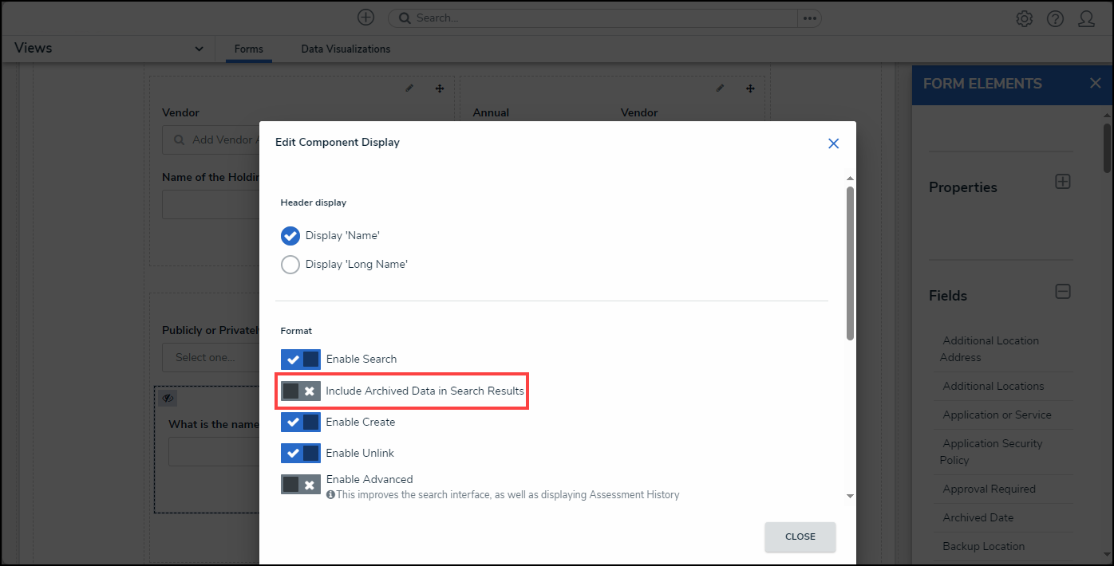Image resolution: width=1114 pixels, height=566 pixels.
Task: Open the settings gear icon
Action: 1025,18
